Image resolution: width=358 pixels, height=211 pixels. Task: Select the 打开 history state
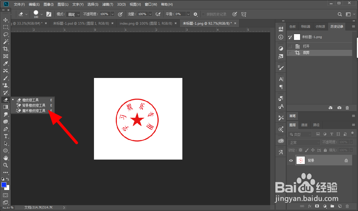coord(319,46)
